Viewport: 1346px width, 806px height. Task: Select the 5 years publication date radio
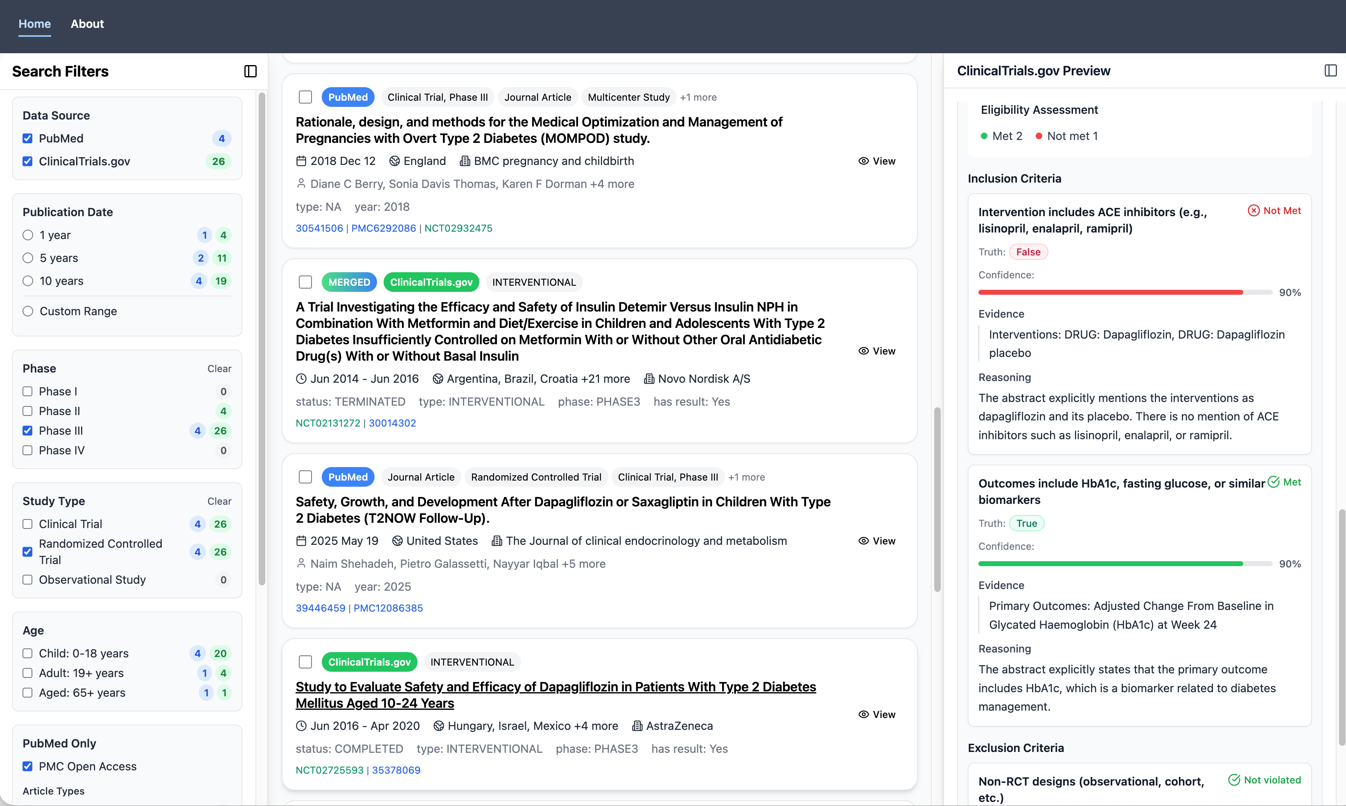point(28,258)
